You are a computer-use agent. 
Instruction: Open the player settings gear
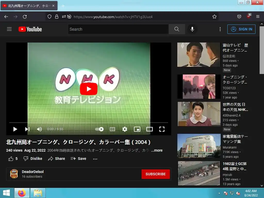click(125, 129)
